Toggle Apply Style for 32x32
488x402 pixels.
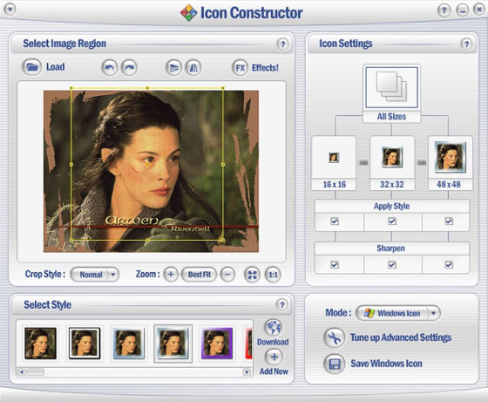[392, 221]
